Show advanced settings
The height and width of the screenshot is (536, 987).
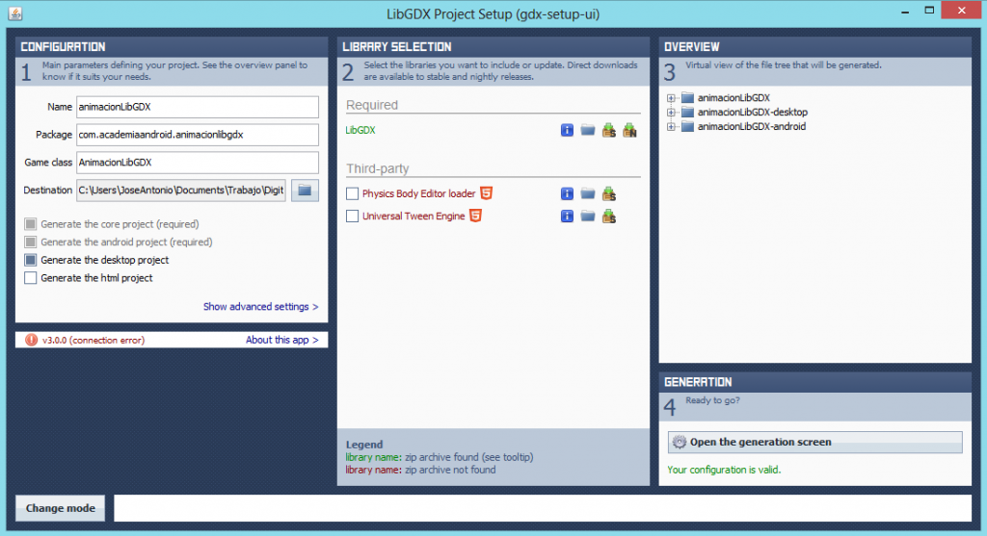260,307
